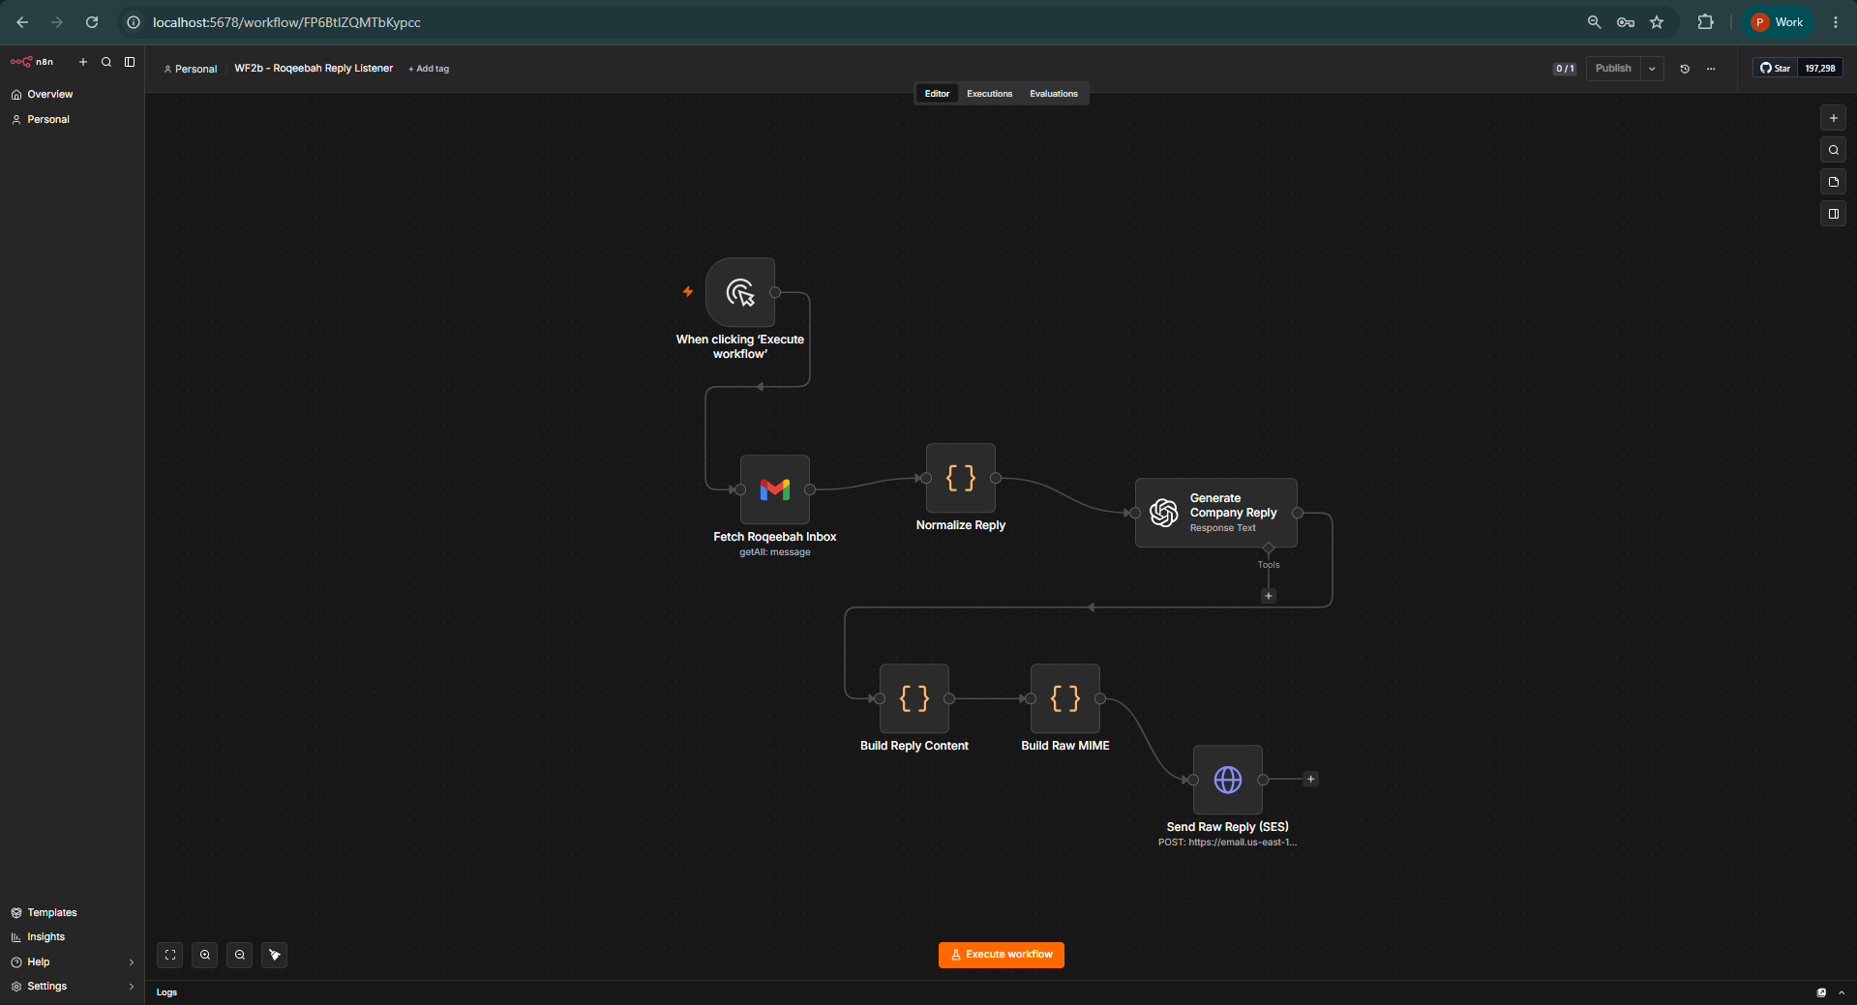Select the Build Reply Content code node
Image resolution: width=1857 pixels, height=1005 pixels.
pyautogui.click(x=914, y=698)
